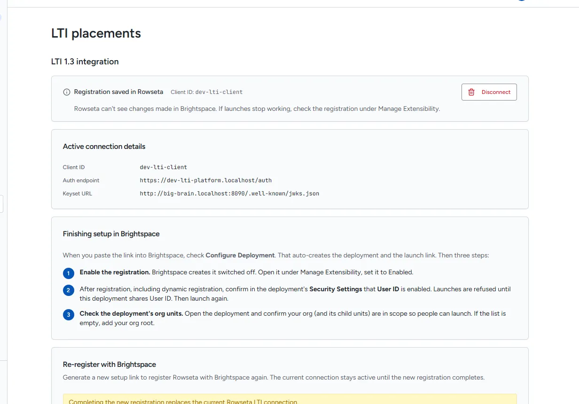Click the 'Configure Deployment' bold text
Viewport: 579px width, 404px height.
pyautogui.click(x=240, y=256)
